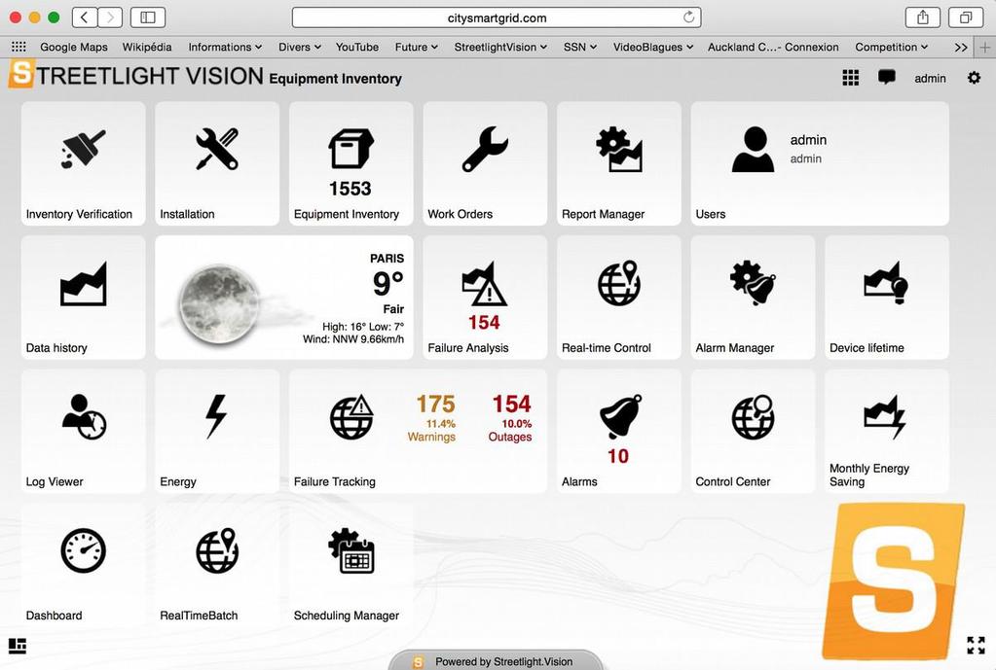Open the messages speech bubble icon
The width and height of the screenshot is (996, 670).
coord(887,78)
